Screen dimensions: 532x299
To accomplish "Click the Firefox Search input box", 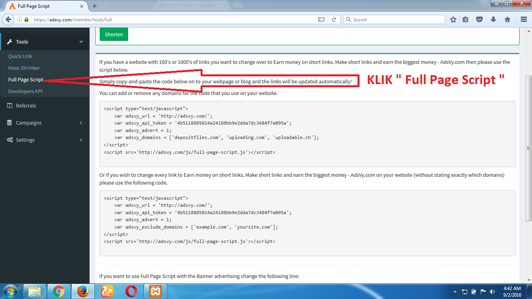I will click(x=394, y=19).
